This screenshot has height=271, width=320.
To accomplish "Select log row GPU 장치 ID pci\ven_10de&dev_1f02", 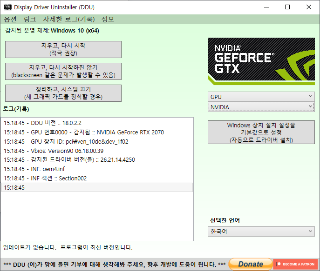I will pos(97,141).
